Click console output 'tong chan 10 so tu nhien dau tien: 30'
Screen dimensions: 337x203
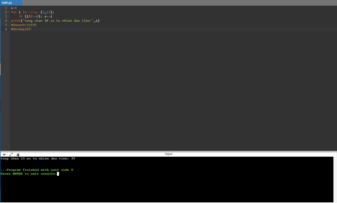(38, 159)
